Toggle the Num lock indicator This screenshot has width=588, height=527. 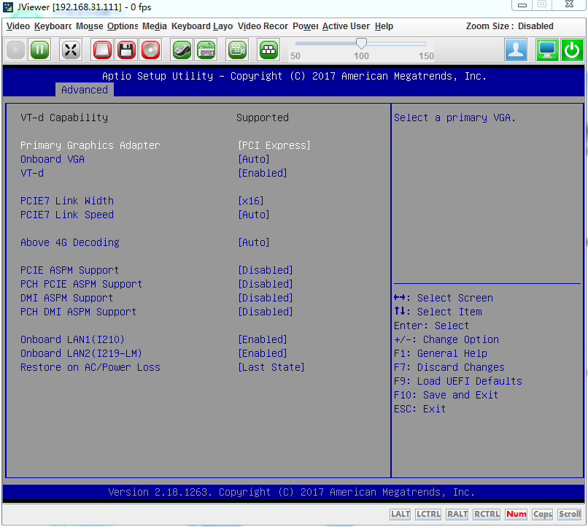(x=516, y=514)
